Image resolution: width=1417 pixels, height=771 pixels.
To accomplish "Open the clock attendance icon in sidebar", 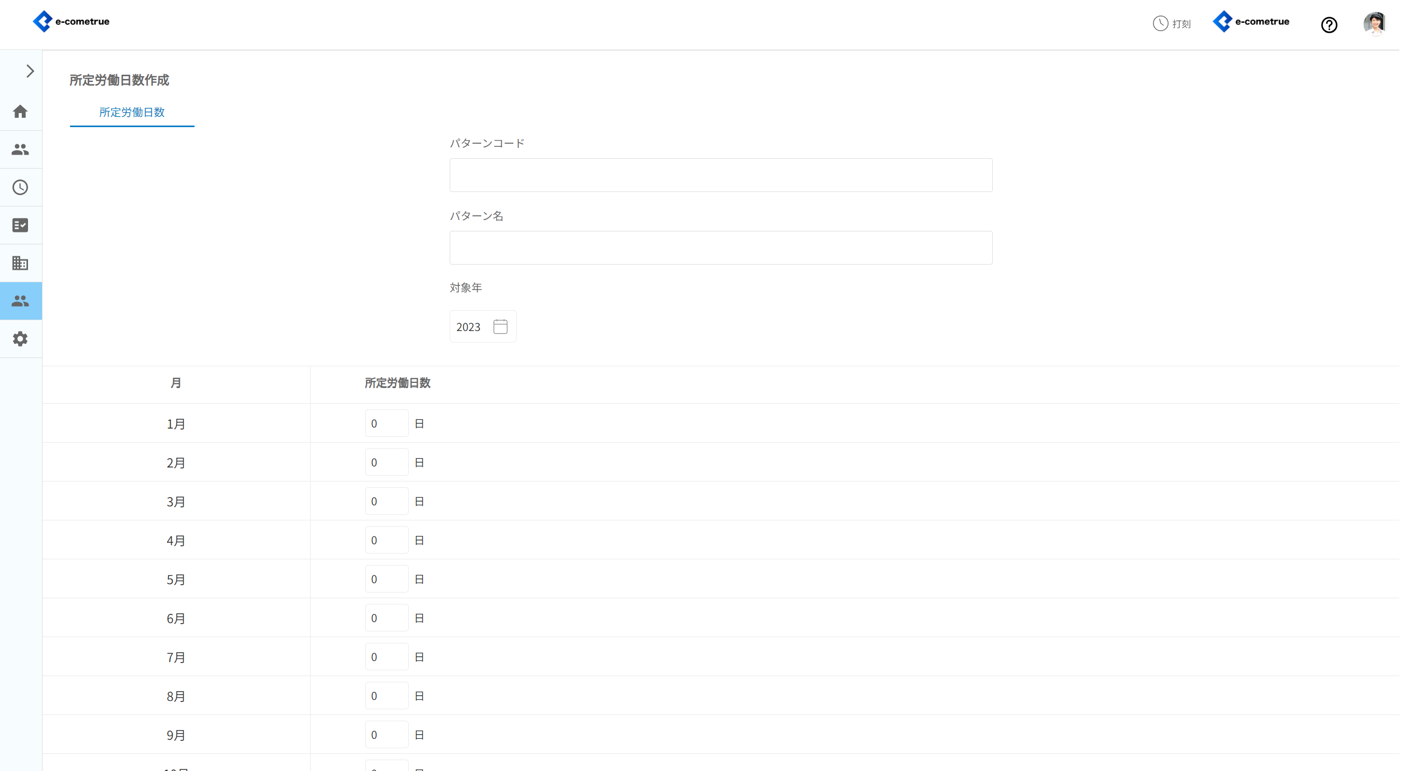I will coord(20,187).
